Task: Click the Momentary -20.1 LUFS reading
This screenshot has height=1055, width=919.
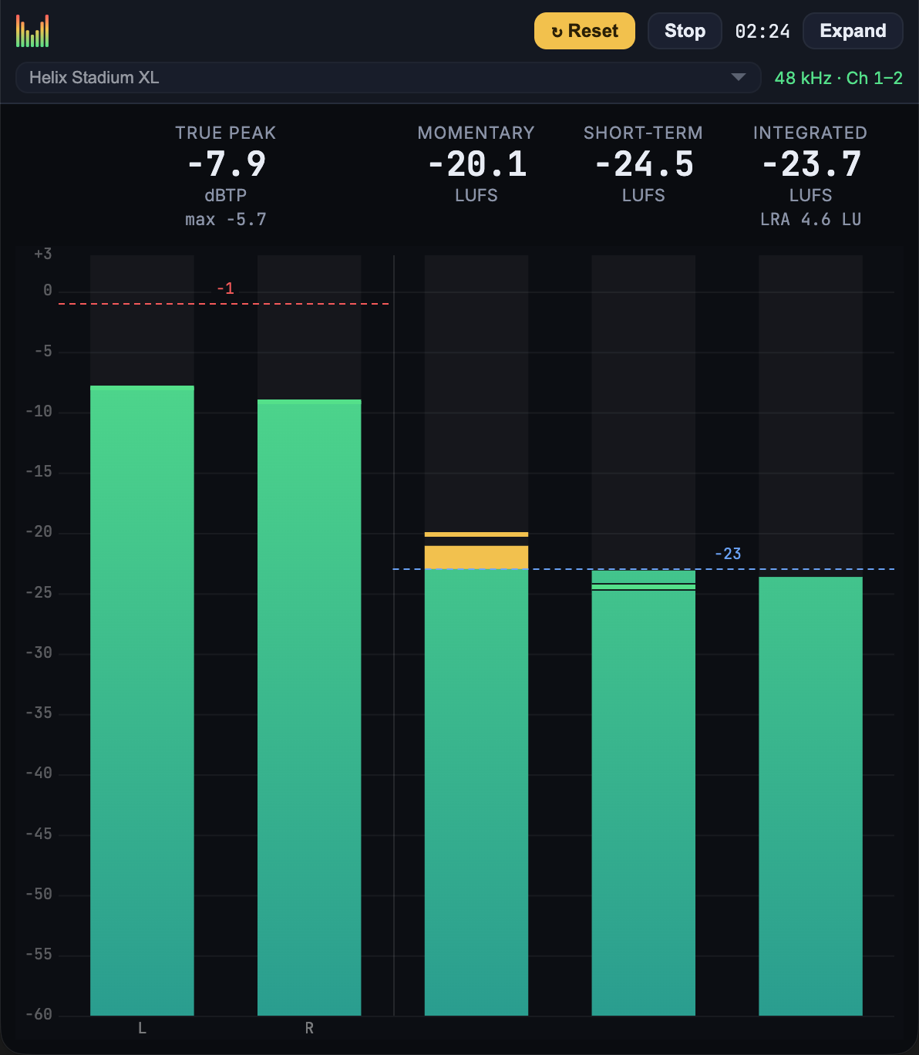Action: point(476,163)
